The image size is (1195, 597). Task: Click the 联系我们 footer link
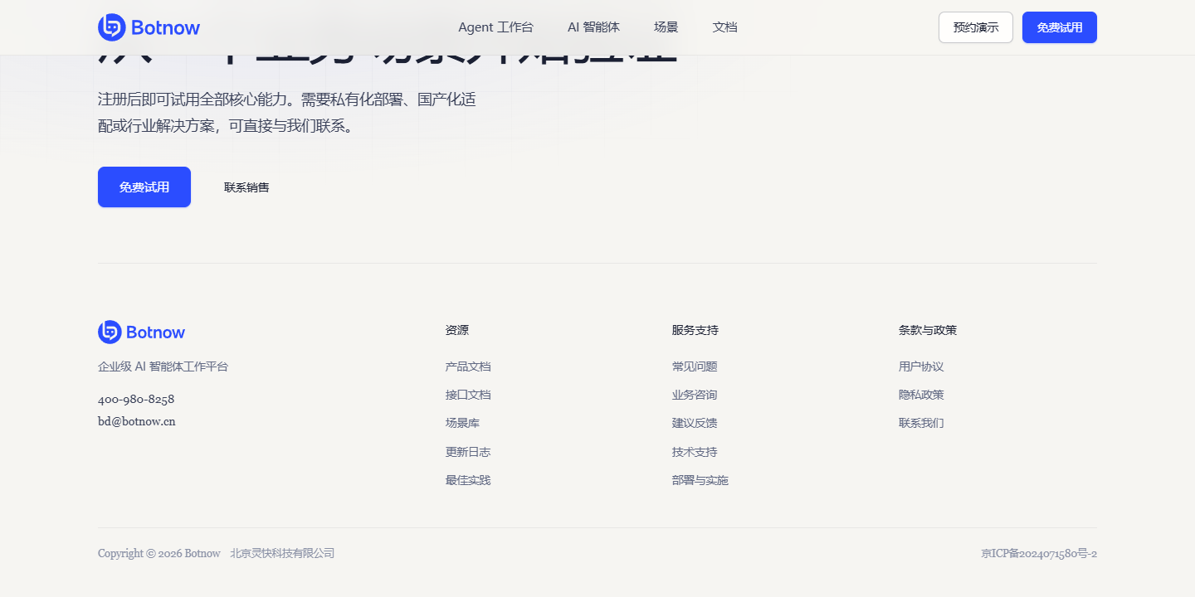click(x=921, y=423)
